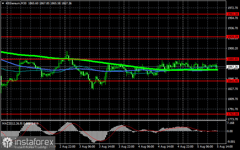Click the 4 Aug 06:00 time marker
Image resolution: width=240 pixels, height=150 pixels.
coord(146,147)
